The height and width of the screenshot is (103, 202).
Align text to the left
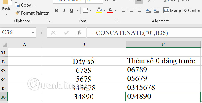click(124, 10)
